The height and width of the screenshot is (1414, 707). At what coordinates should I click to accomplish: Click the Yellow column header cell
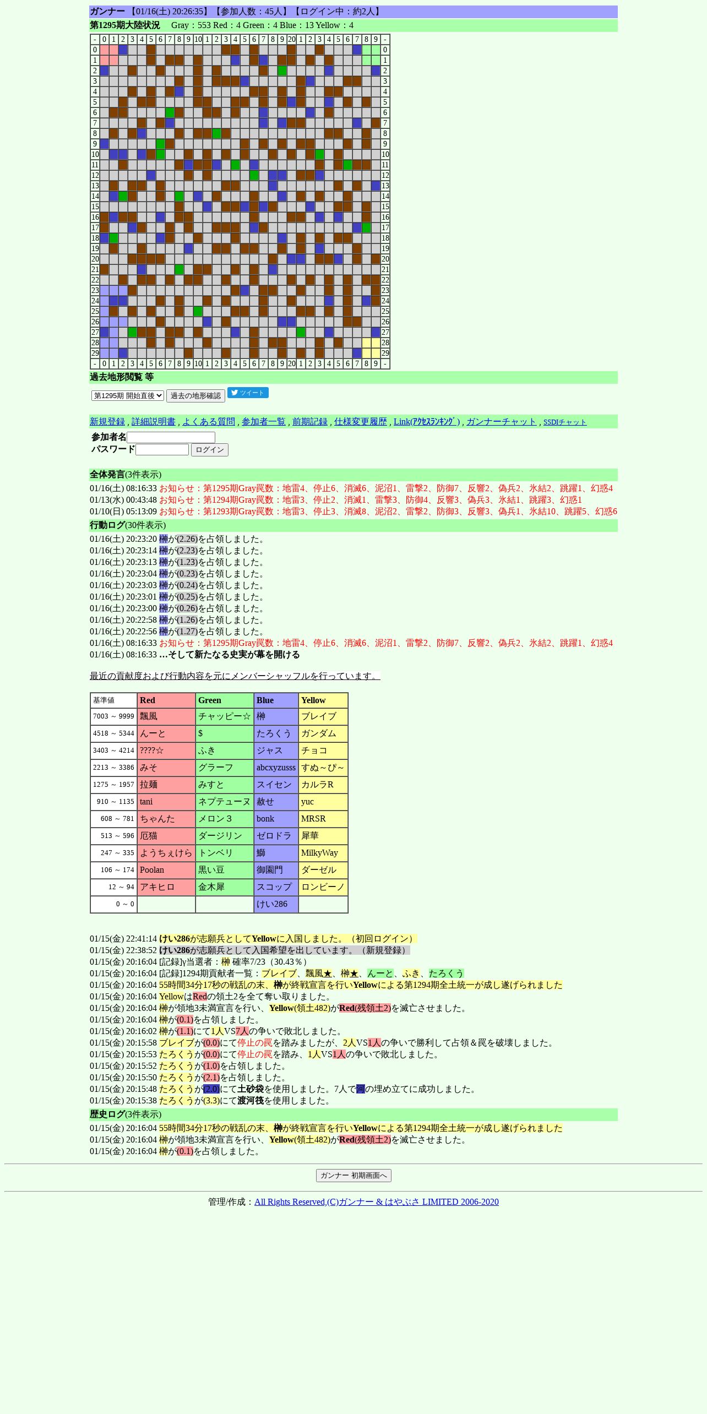323,700
